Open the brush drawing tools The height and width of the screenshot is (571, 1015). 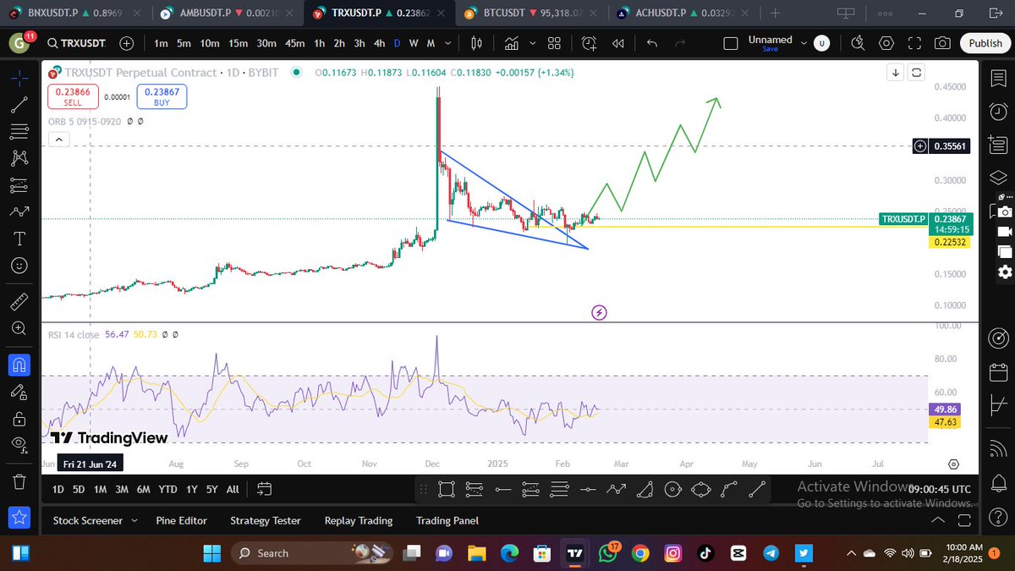pyautogui.click(x=20, y=212)
